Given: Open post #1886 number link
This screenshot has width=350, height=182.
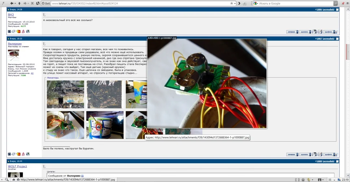Looking at the screenshot, I should coord(319,10).
